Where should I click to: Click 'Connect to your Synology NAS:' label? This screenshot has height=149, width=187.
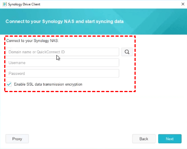click(33, 41)
